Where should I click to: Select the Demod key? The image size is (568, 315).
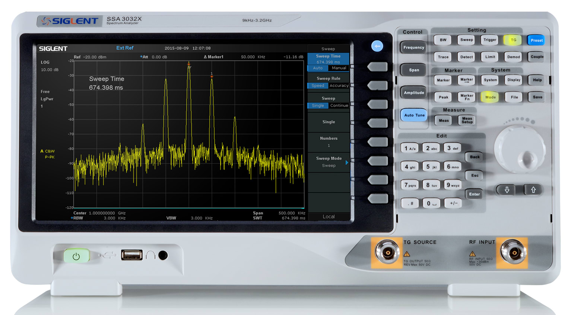[513, 57]
